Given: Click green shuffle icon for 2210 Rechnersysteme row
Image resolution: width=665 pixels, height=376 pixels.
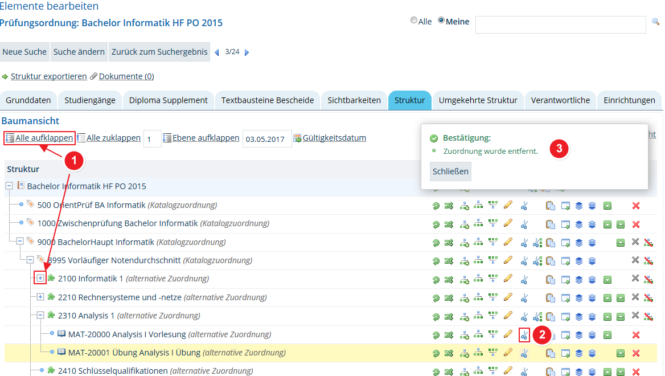Looking at the screenshot, I should pos(449,298).
